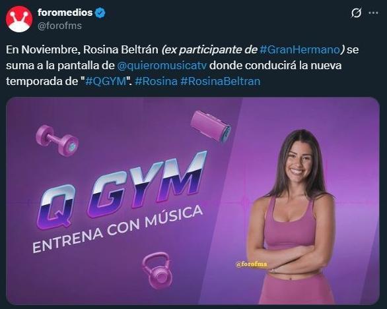Screen dimensions: 387x309
Task: Click the dumbbell graphic in the image
Action: pos(57,140)
